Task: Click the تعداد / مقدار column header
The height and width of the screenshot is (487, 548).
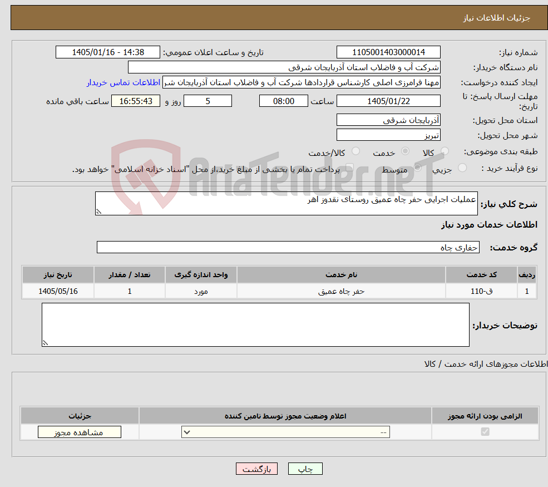Action: pyautogui.click(x=129, y=275)
